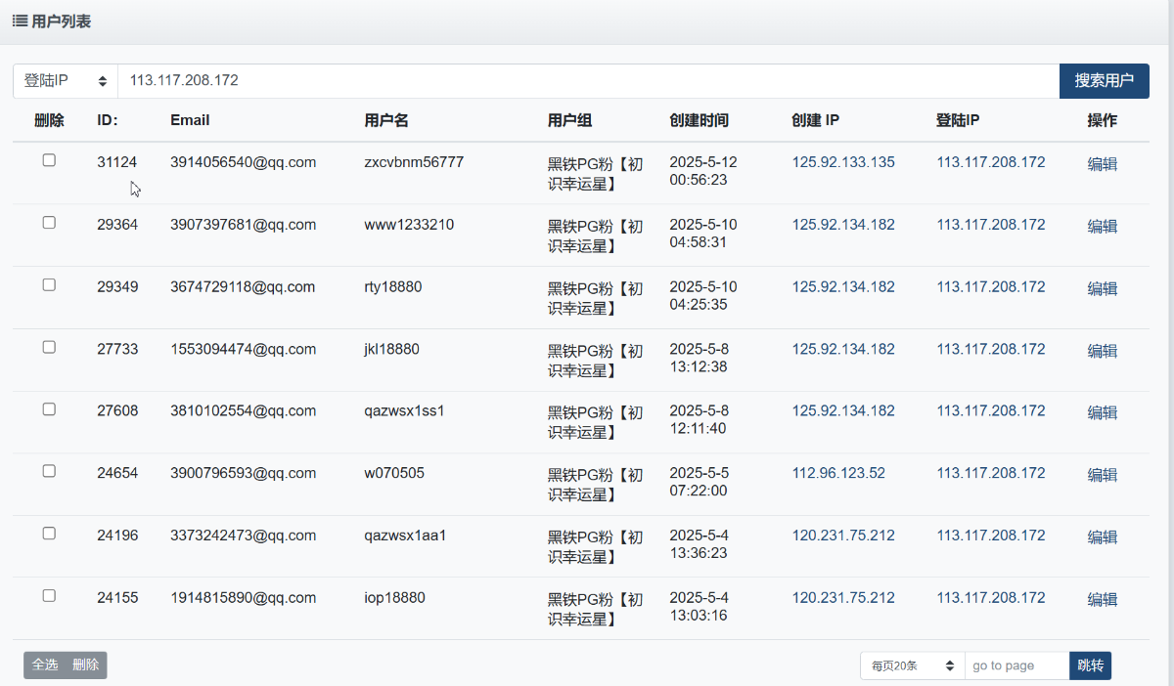Click user ID 27733

[117, 349]
